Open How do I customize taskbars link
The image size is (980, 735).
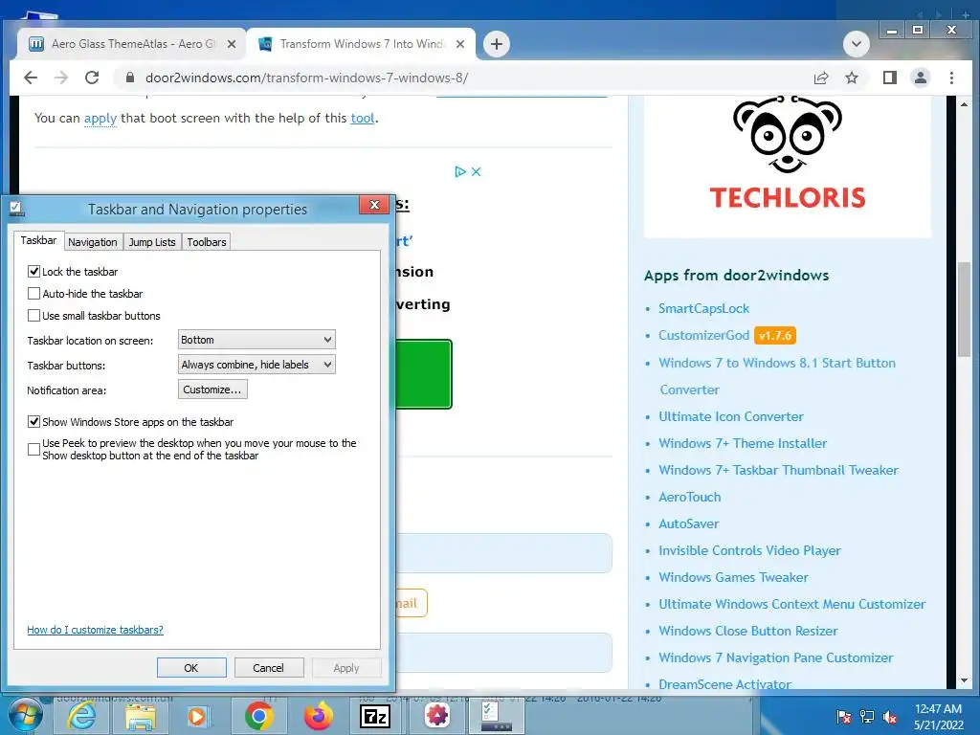pos(95,630)
